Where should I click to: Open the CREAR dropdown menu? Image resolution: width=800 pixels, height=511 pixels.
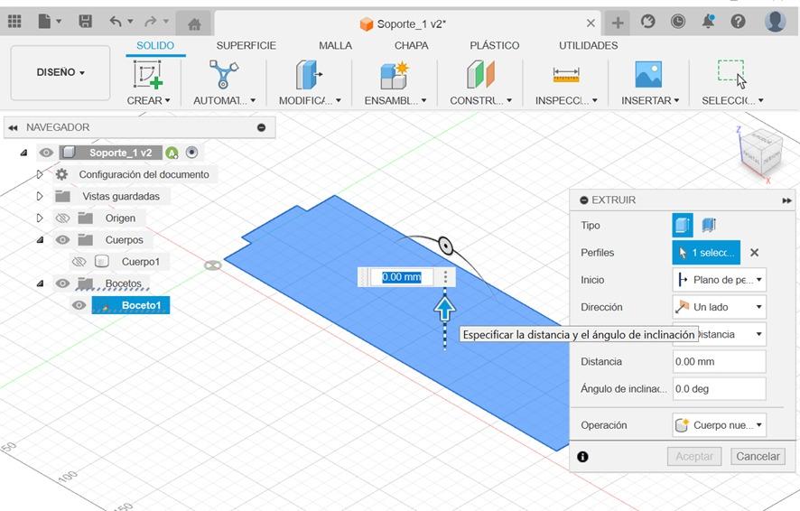(x=148, y=100)
